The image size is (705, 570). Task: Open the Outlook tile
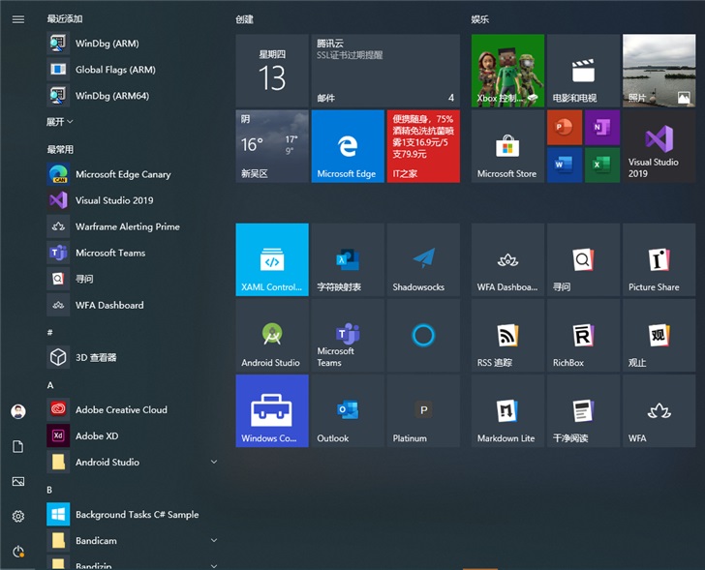[347, 411]
